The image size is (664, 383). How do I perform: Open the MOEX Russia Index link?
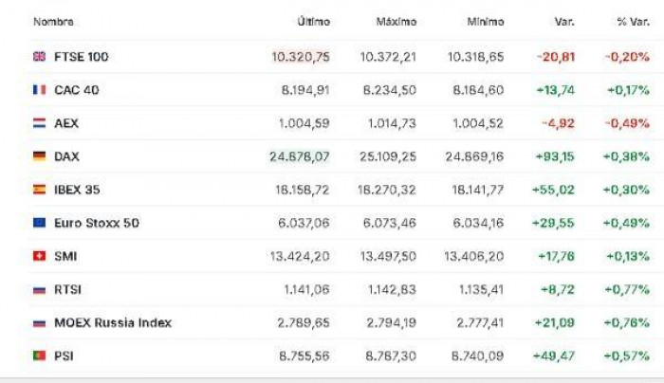(113, 322)
